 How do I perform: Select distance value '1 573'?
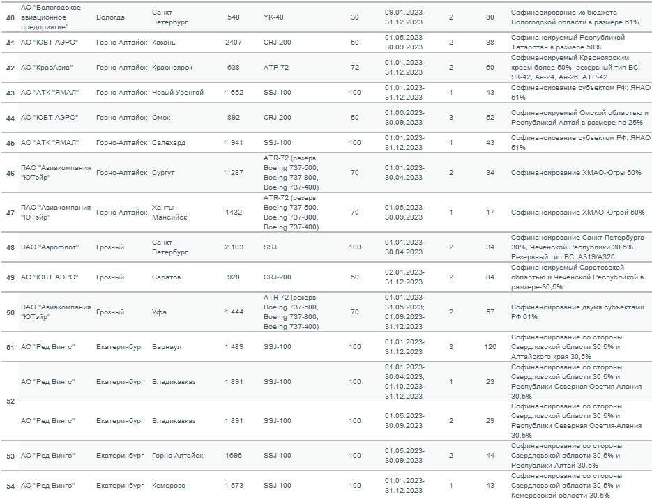coord(234,486)
